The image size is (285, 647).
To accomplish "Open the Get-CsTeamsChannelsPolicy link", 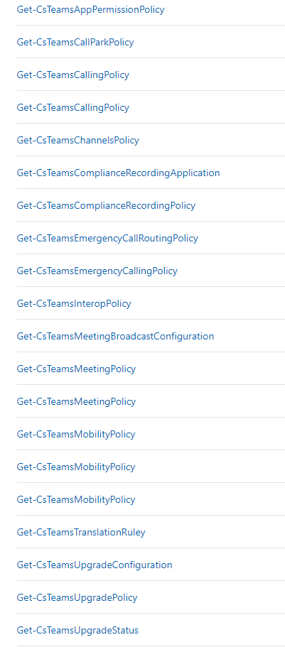I will coord(77,140).
